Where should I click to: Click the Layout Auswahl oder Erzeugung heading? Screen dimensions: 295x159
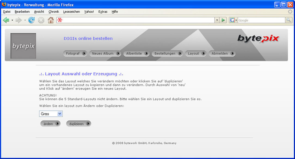81,74
